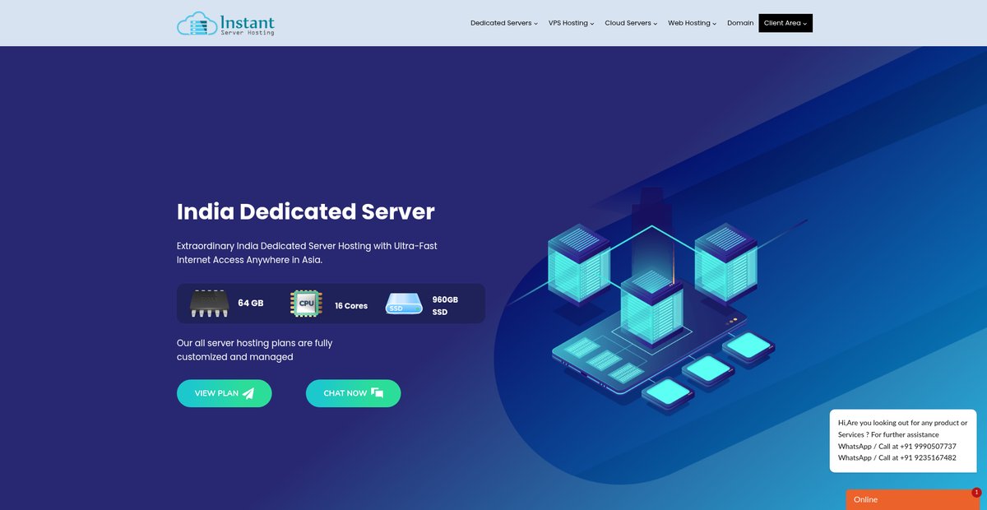
Task: Click the RAM chip icon beside 64 GB
Action: pyautogui.click(x=209, y=304)
